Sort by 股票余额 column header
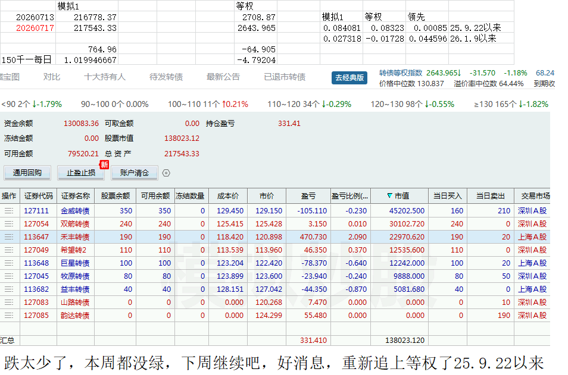 115,196
